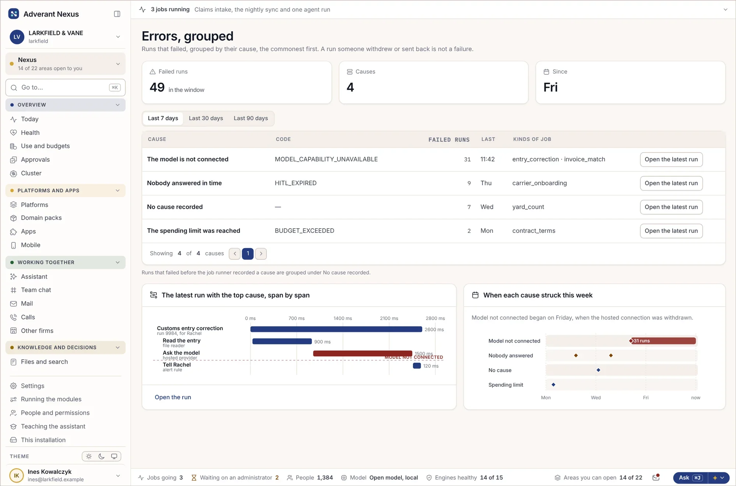Collapse the sidebar with the panel icon

(x=117, y=14)
